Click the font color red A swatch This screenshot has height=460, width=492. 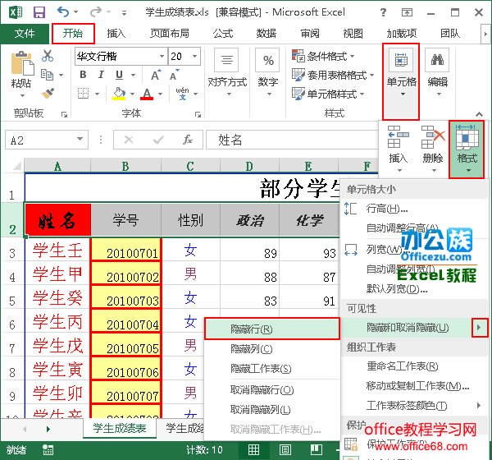click(147, 94)
